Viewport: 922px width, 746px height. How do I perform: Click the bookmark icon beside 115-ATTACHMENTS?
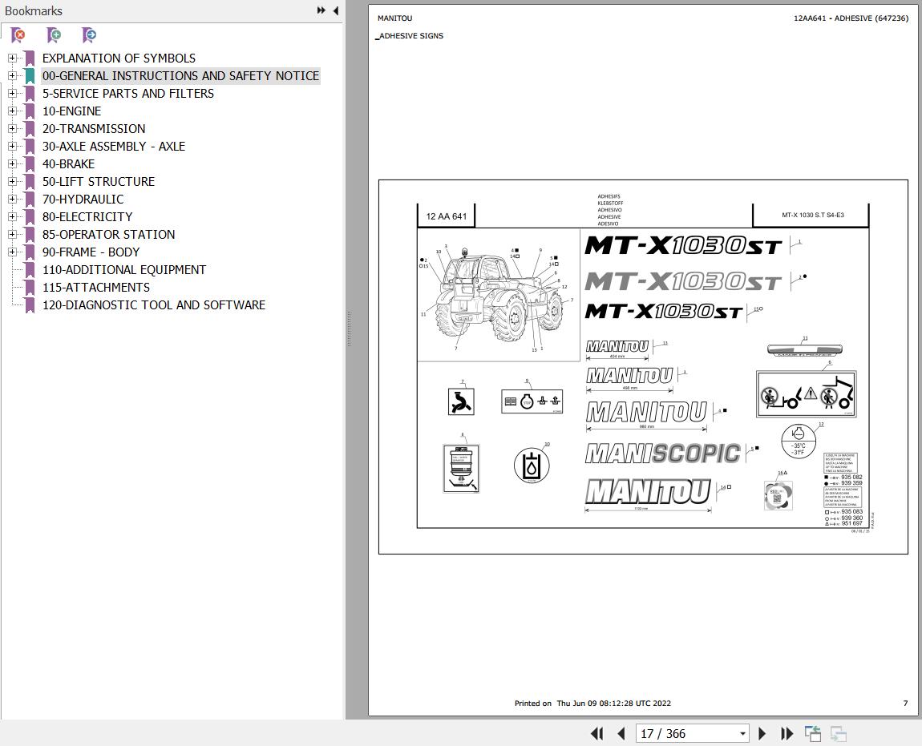[30, 288]
